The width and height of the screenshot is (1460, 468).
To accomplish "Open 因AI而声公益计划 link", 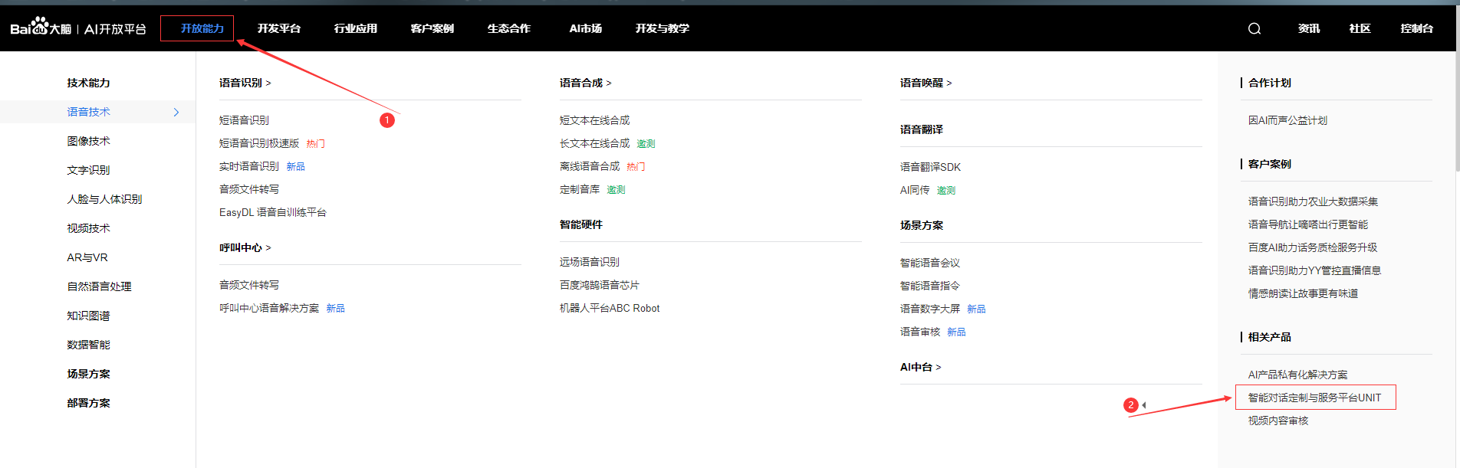I will (1287, 120).
